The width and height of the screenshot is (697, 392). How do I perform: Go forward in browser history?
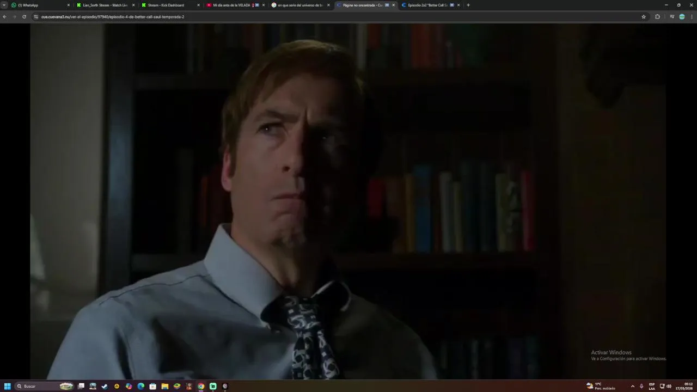coord(14,17)
